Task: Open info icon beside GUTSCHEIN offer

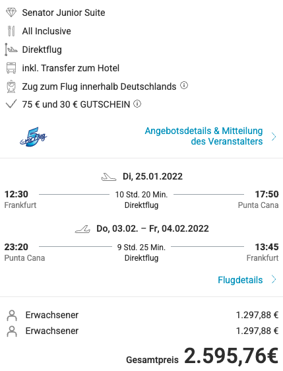Action: tap(137, 104)
